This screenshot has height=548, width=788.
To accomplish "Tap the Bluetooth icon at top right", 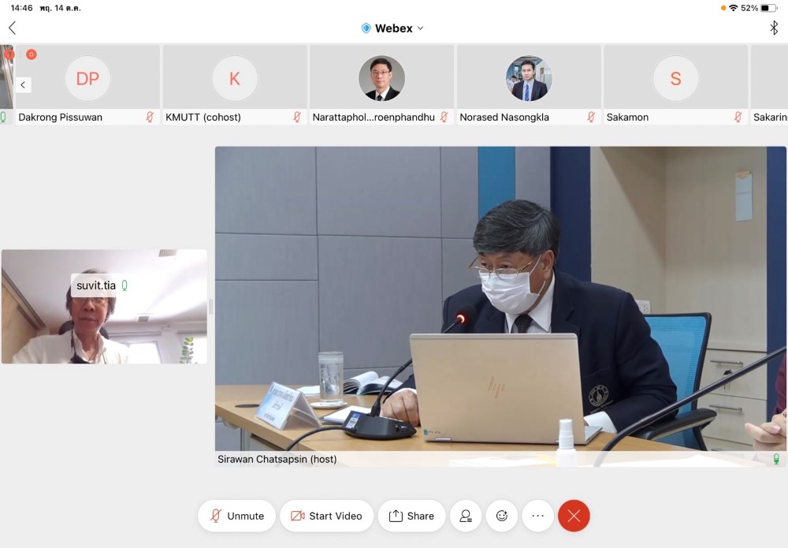I will click(773, 28).
